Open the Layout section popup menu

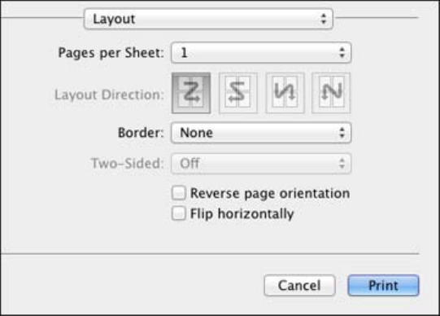[x=208, y=19]
